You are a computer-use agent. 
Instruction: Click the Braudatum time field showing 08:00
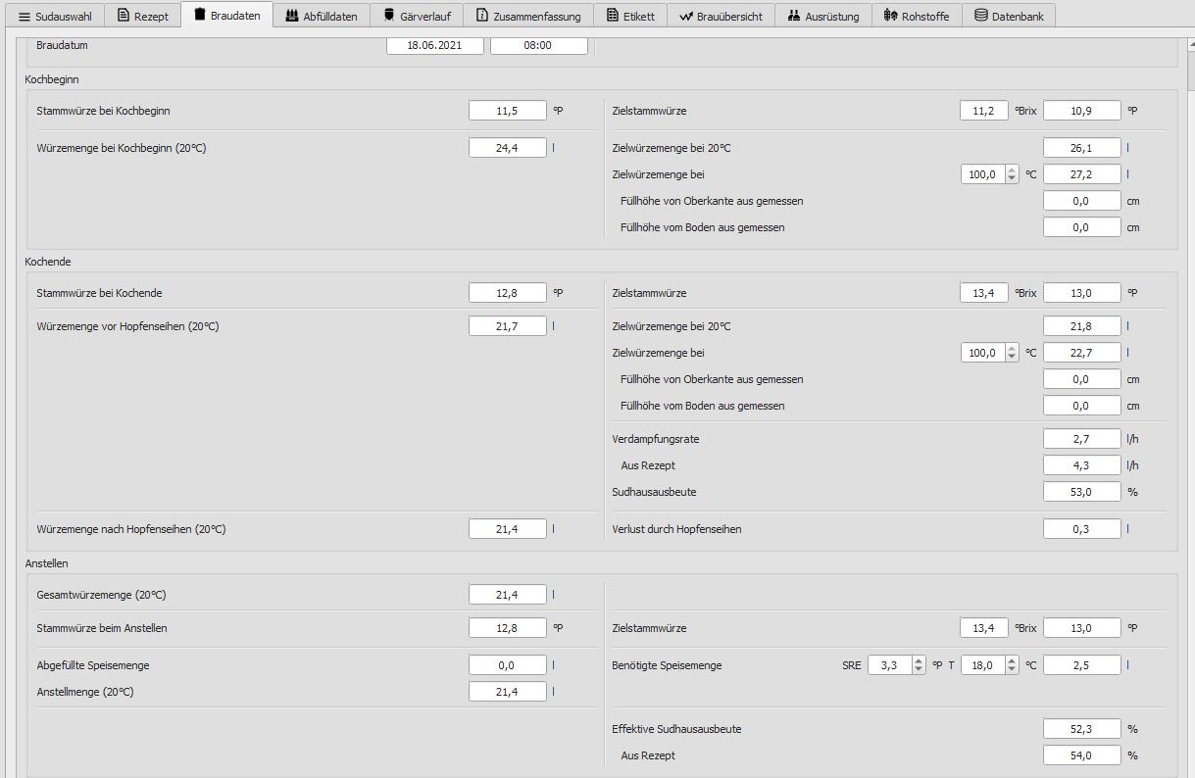[x=538, y=45]
